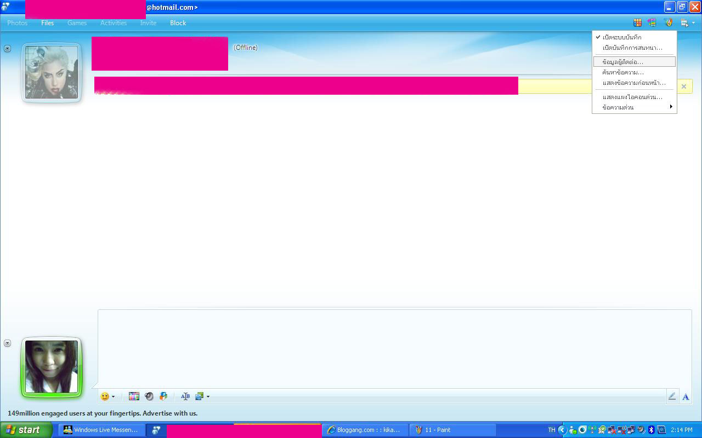Select the handwriting pen icon
This screenshot has width=702, height=438.
672,396
